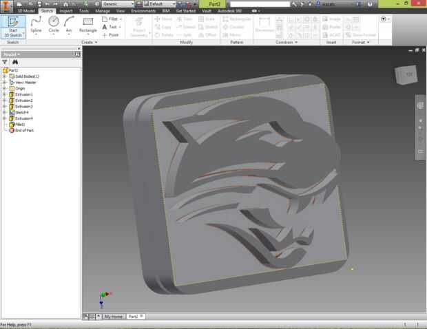
Task: Click the Help question mark icon
Action: [x=370, y=4]
